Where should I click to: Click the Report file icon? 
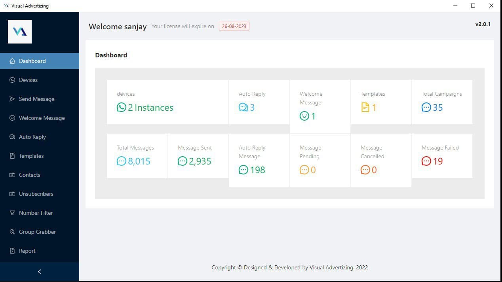[12, 251]
